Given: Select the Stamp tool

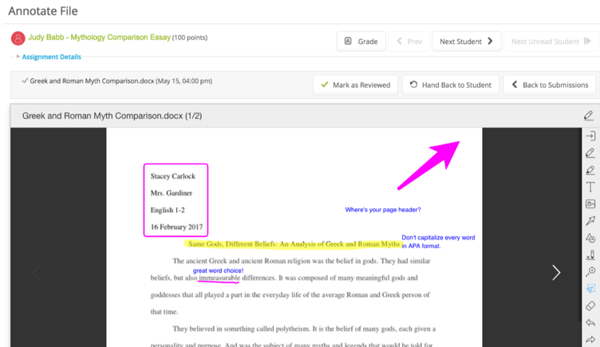Looking at the screenshot, I should pyautogui.click(x=590, y=255).
